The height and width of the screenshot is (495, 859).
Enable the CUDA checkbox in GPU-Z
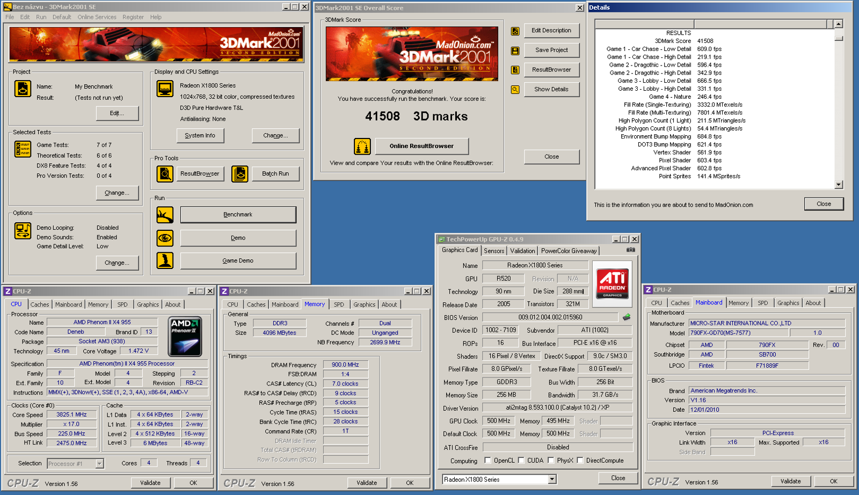click(x=521, y=461)
